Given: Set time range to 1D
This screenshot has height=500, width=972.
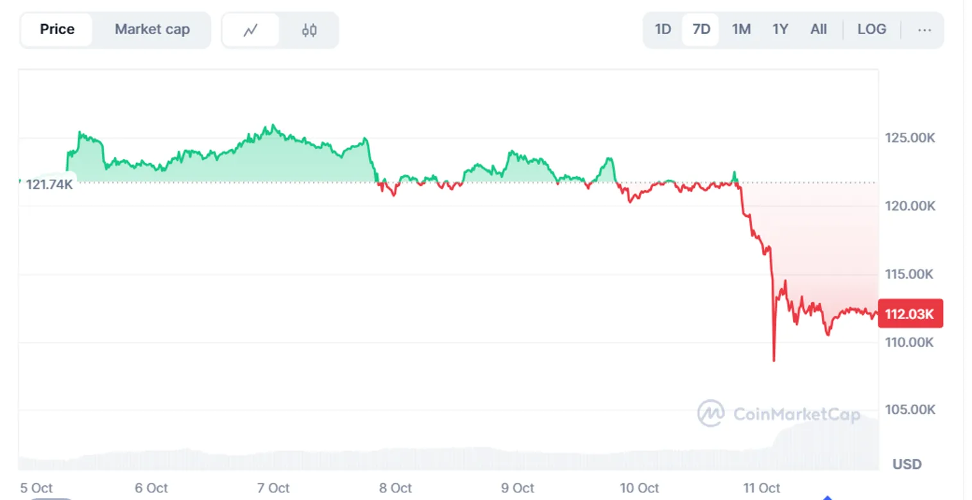Looking at the screenshot, I should pos(663,30).
